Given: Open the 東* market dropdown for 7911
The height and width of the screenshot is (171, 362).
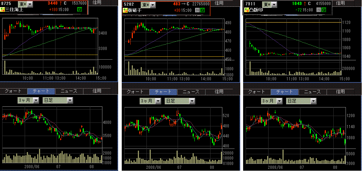Looking at the screenshot, I should [269, 4].
